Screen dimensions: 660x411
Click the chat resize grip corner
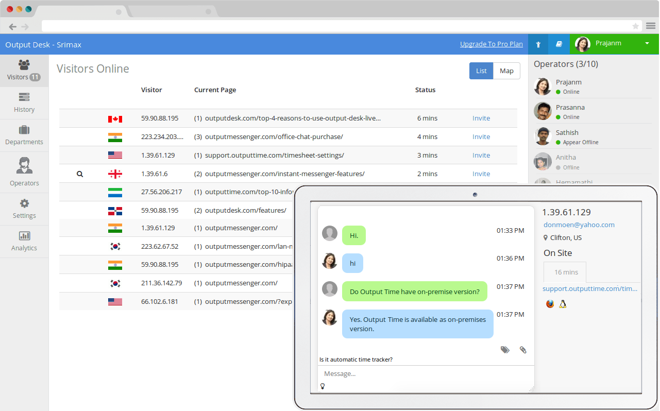click(531, 389)
